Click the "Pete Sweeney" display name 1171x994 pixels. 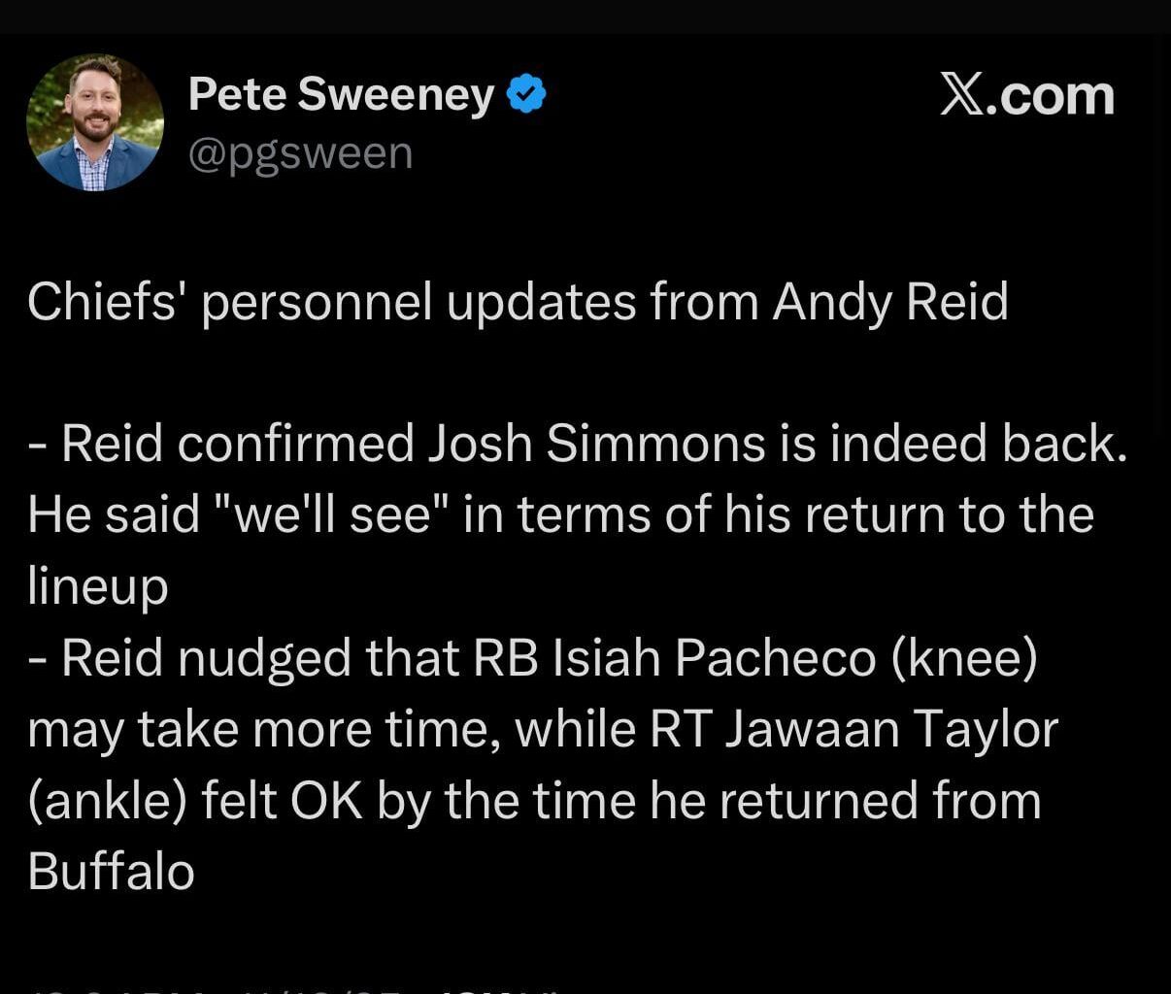[x=340, y=94]
